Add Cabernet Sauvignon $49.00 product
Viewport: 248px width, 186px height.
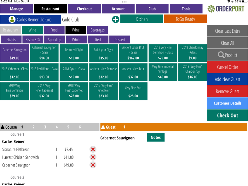click(x=14, y=53)
